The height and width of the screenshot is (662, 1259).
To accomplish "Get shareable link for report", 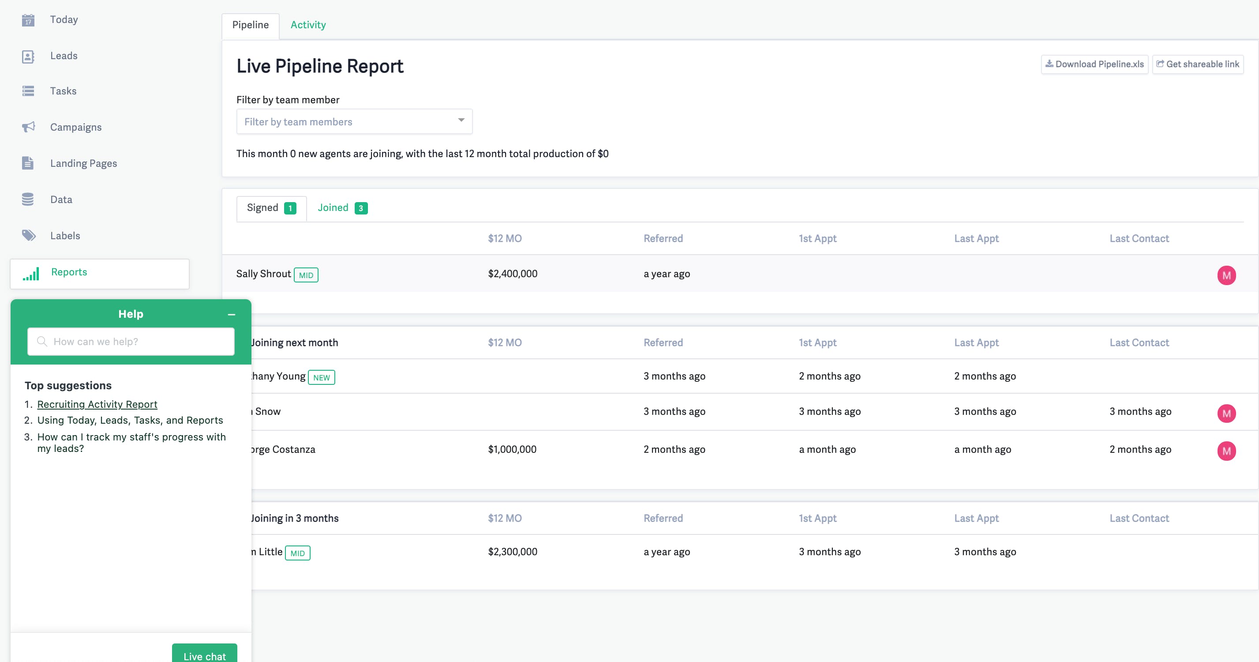I will click(x=1197, y=64).
